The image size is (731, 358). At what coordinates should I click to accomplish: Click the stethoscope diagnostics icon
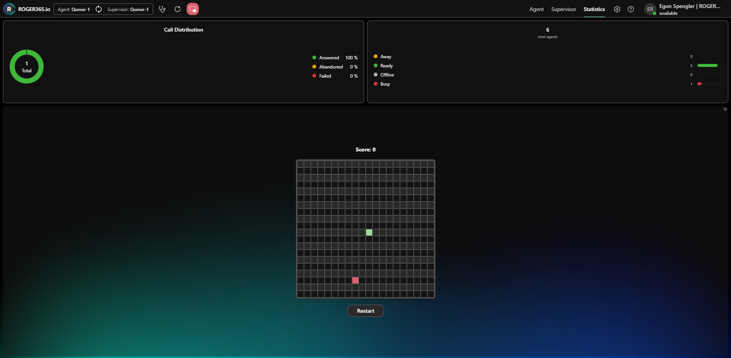pyautogui.click(x=162, y=9)
